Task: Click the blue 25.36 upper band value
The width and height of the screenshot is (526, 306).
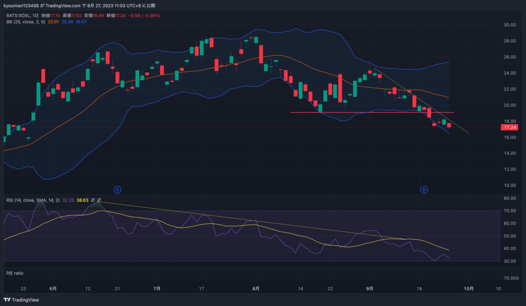Action: (x=67, y=22)
